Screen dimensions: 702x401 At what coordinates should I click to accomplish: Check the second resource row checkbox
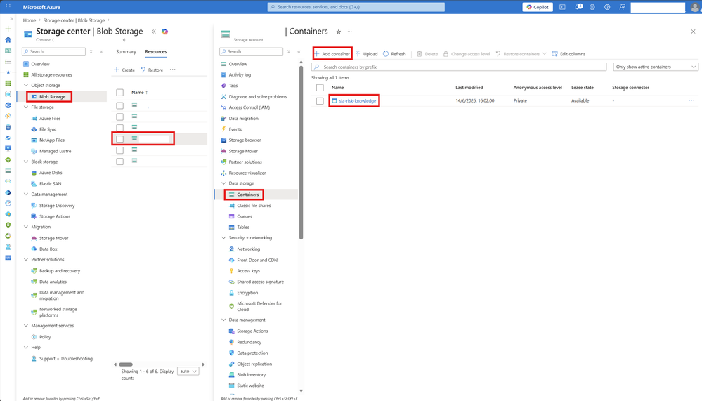(119, 117)
